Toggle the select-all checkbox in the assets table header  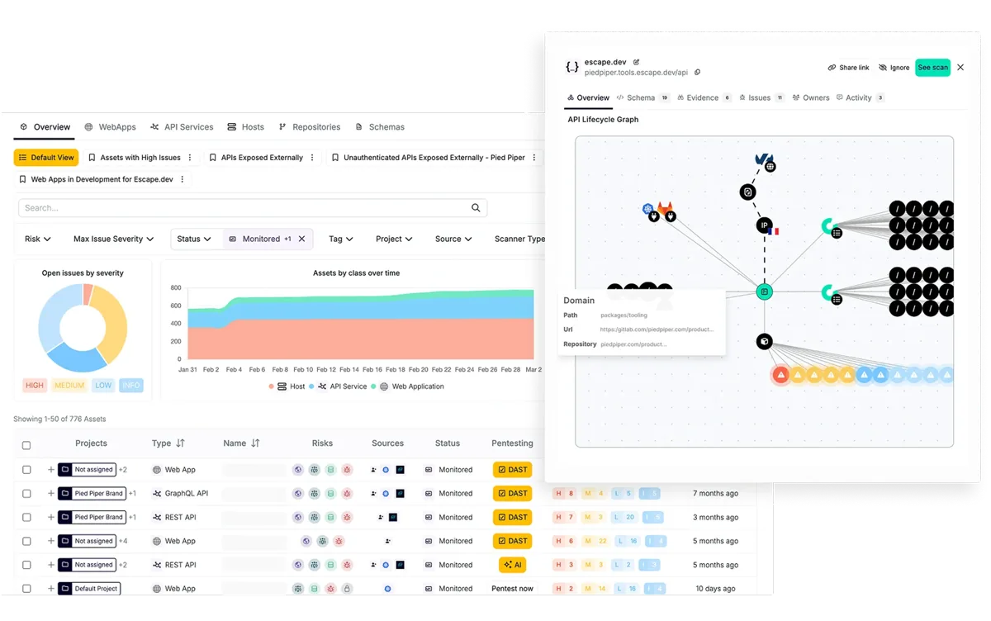(26, 443)
